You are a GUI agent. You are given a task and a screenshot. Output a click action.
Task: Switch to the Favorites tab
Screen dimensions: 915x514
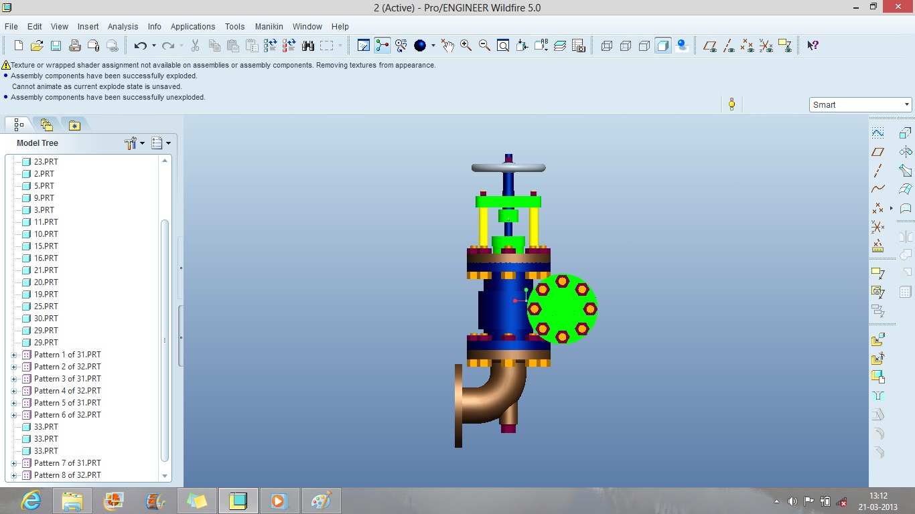click(74, 124)
